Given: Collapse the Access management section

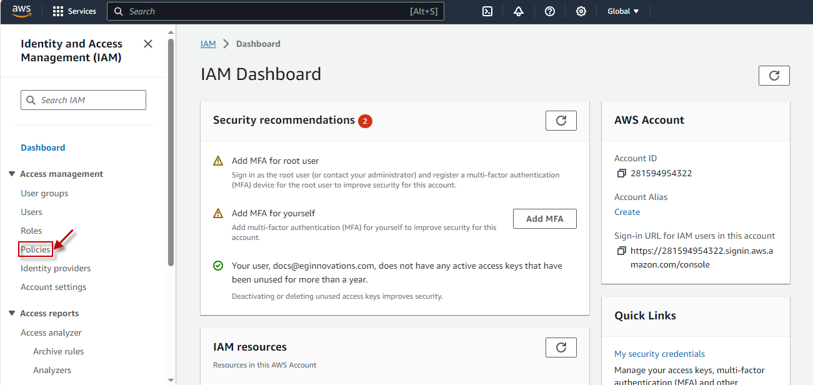Looking at the screenshot, I should point(12,174).
